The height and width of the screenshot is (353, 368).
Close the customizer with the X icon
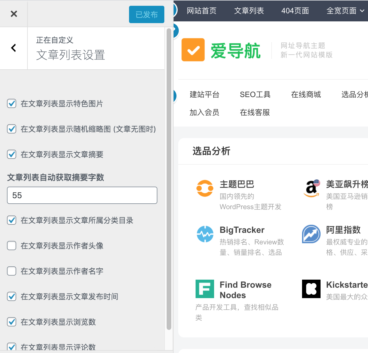14,14
